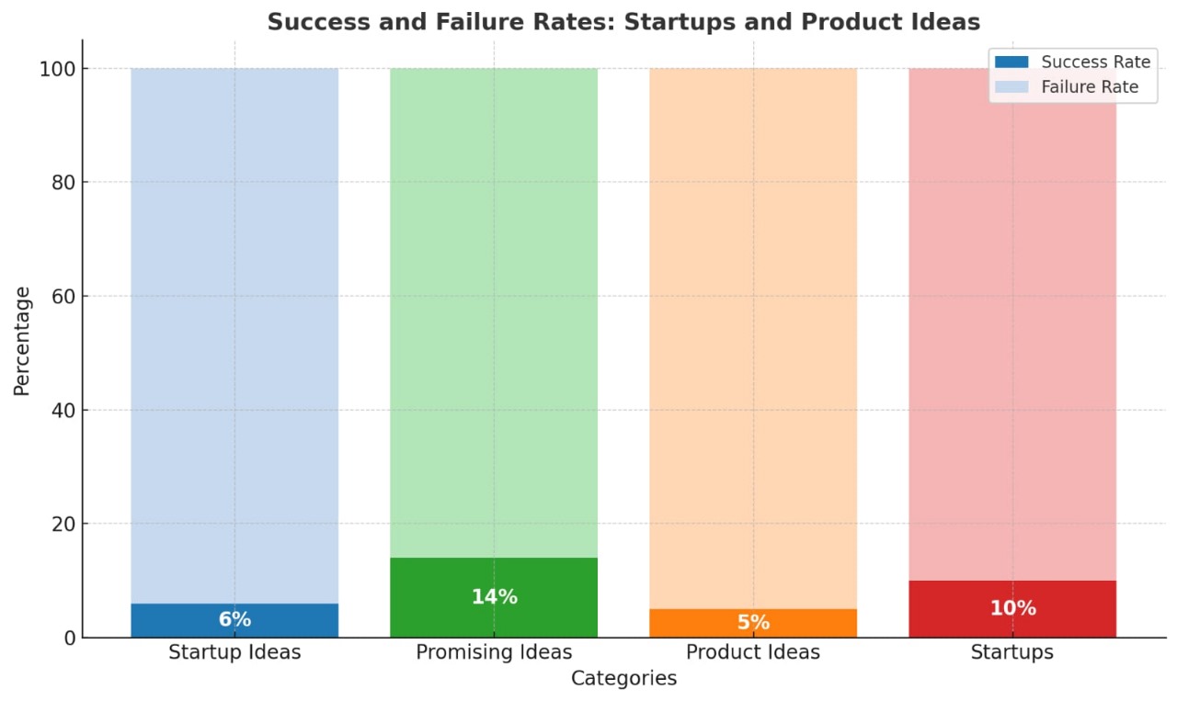Click the Failure Rate legend color swatch
Image resolution: width=1177 pixels, height=701 pixels.
tap(1011, 87)
